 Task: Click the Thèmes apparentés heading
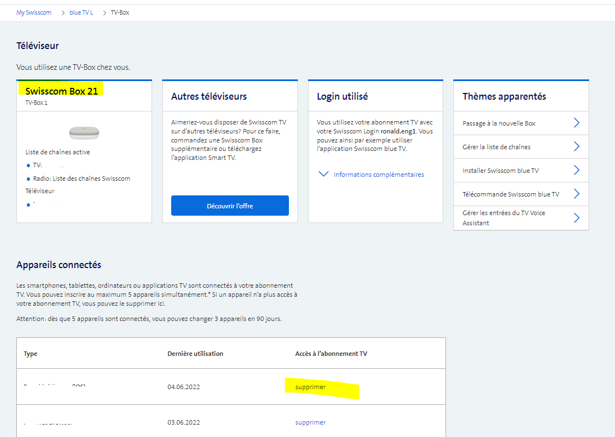[x=504, y=96]
